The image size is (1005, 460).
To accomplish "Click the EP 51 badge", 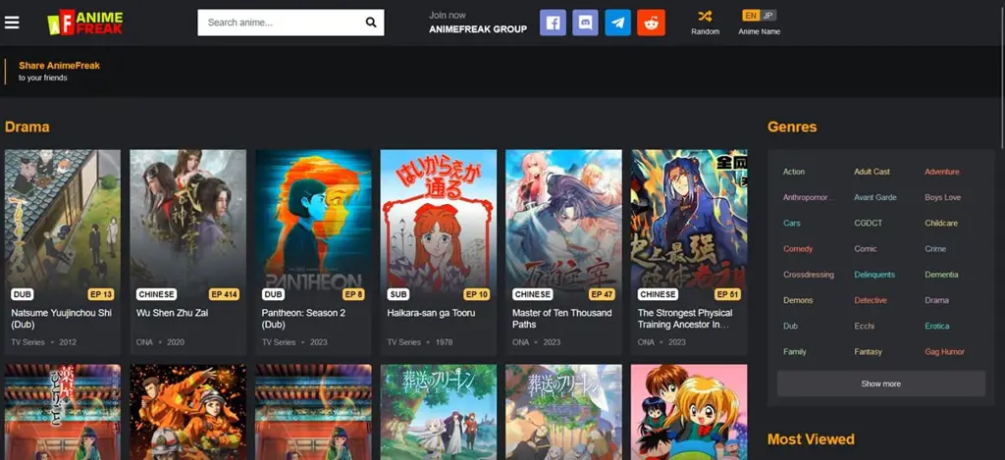I will point(727,294).
